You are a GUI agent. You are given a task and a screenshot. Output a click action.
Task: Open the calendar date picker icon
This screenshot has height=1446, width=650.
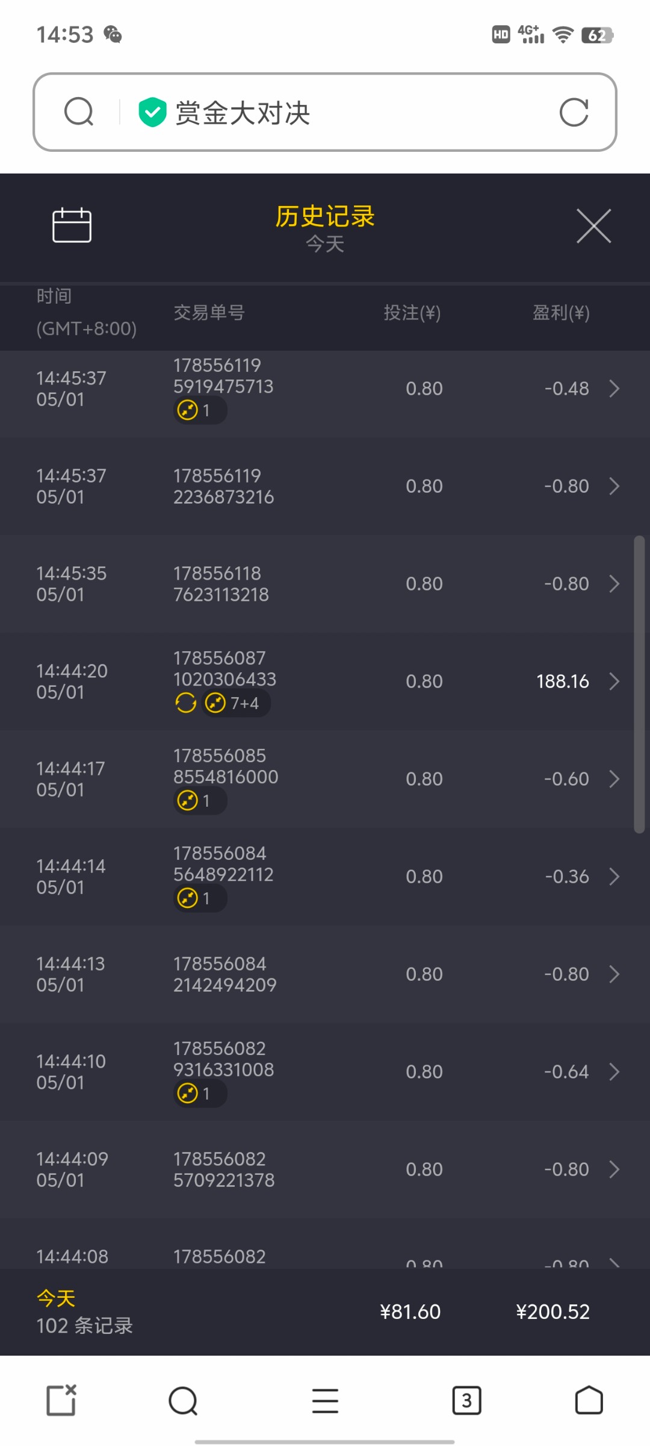pos(72,225)
